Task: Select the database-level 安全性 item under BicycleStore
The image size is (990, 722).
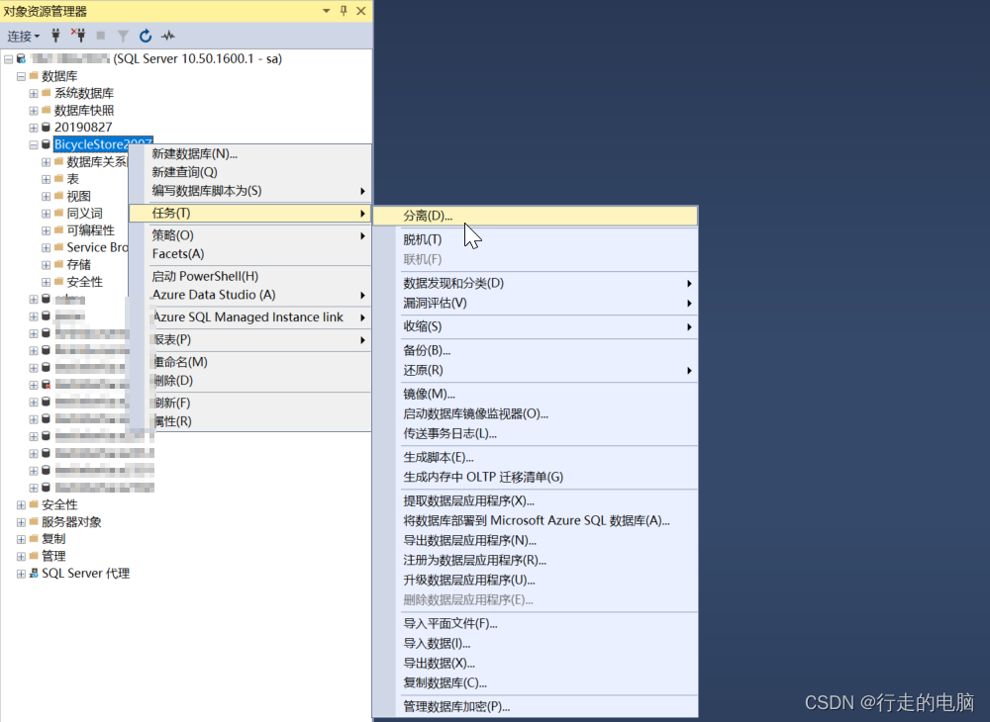Action: click(x=84, y=282)
